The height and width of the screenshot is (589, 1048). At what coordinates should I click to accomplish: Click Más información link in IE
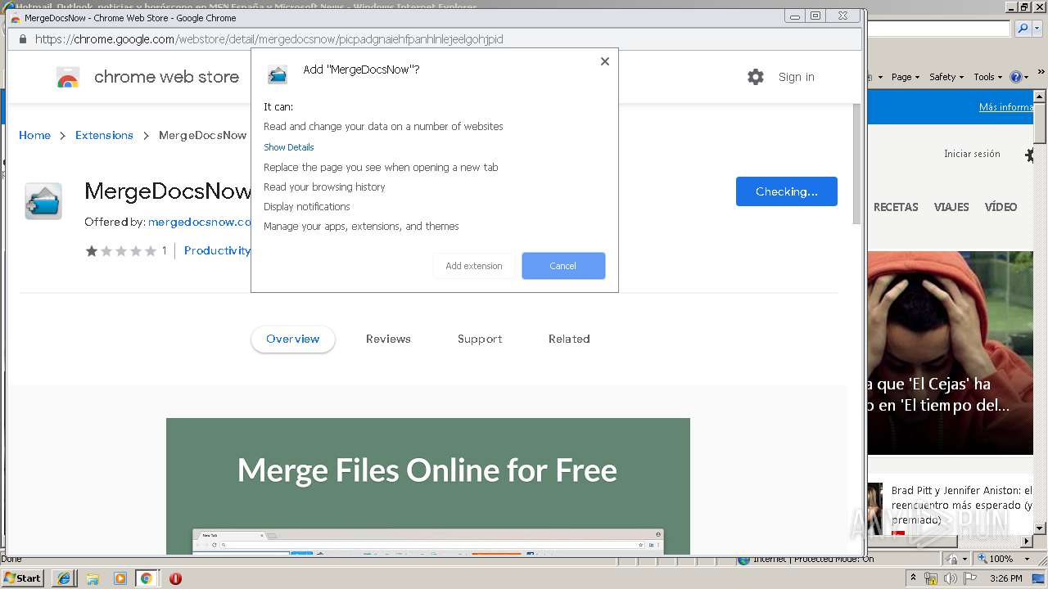pos(1006,107)
